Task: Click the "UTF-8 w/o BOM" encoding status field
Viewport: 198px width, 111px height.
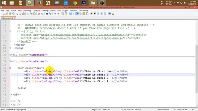Action: point(180,110)
